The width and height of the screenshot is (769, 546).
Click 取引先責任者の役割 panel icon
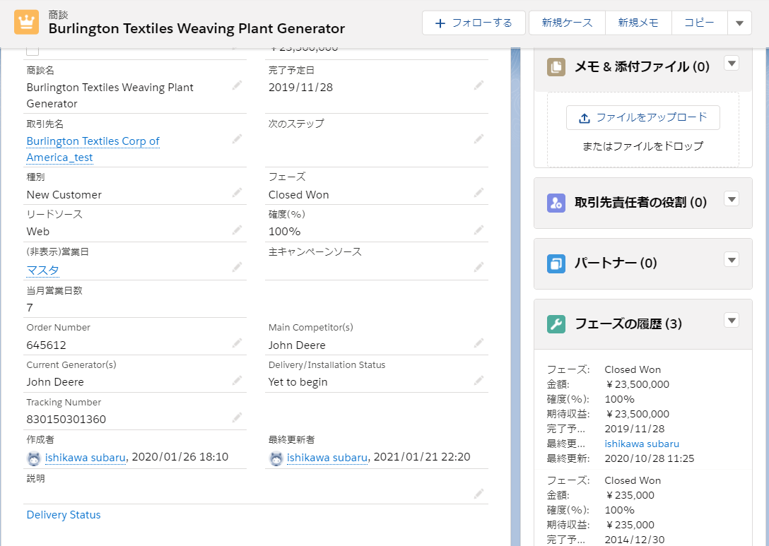point(556,203)
